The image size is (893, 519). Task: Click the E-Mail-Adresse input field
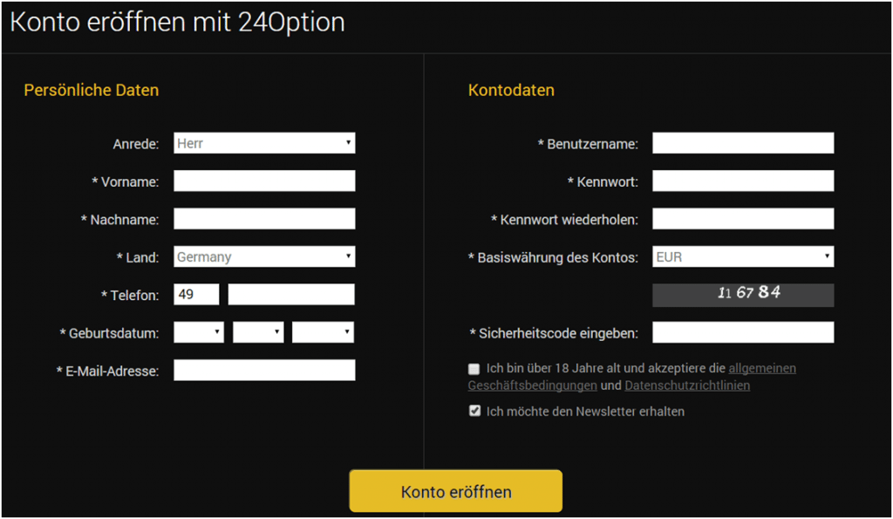(x=264, y=371)
